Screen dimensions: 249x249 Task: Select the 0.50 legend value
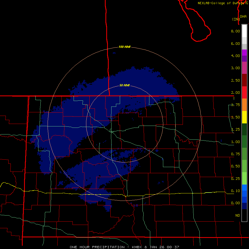click(x=235, y=166)
